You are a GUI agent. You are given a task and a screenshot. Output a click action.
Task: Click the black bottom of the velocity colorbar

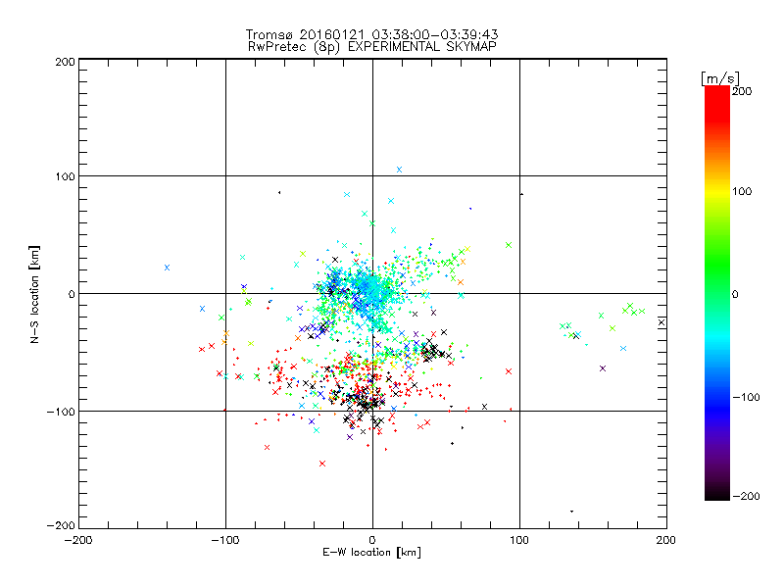[x=717, y=493]
